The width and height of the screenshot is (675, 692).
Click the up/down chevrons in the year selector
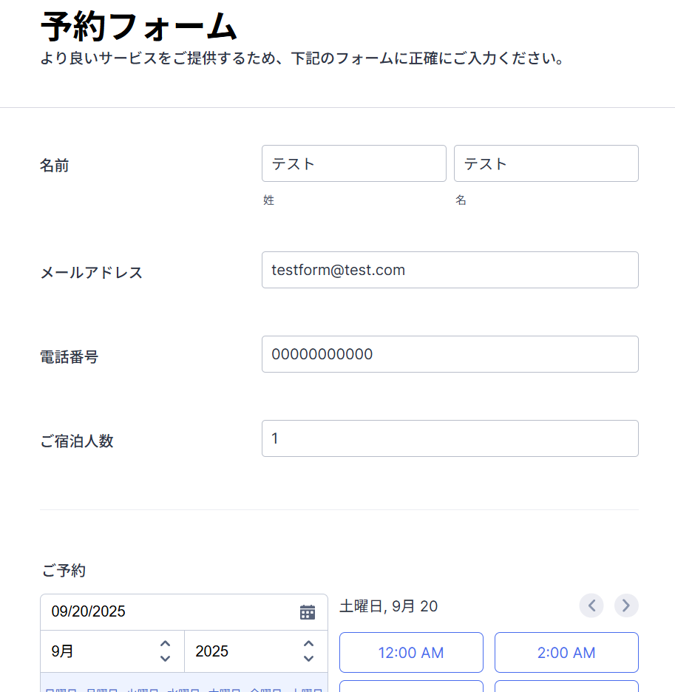tap(309, 651)
